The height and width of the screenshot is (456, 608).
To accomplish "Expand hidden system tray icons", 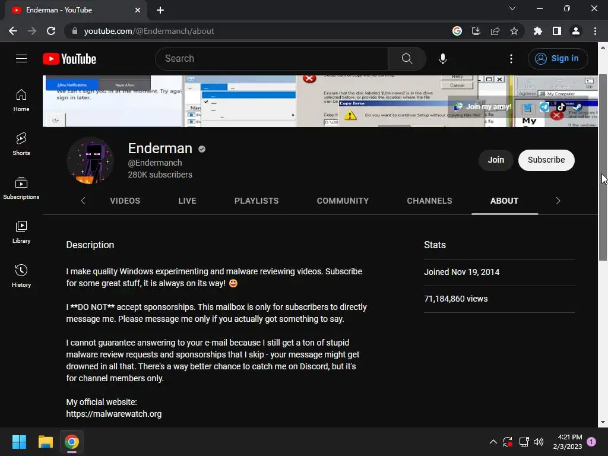I will point(493,442).
